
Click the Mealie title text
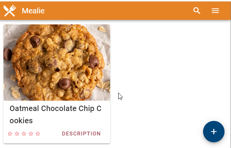(x=33, y=11)
